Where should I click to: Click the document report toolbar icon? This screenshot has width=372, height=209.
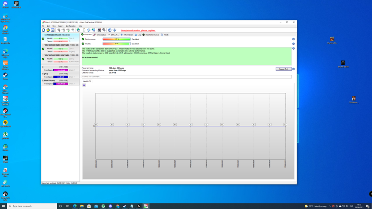coord(84,30)
